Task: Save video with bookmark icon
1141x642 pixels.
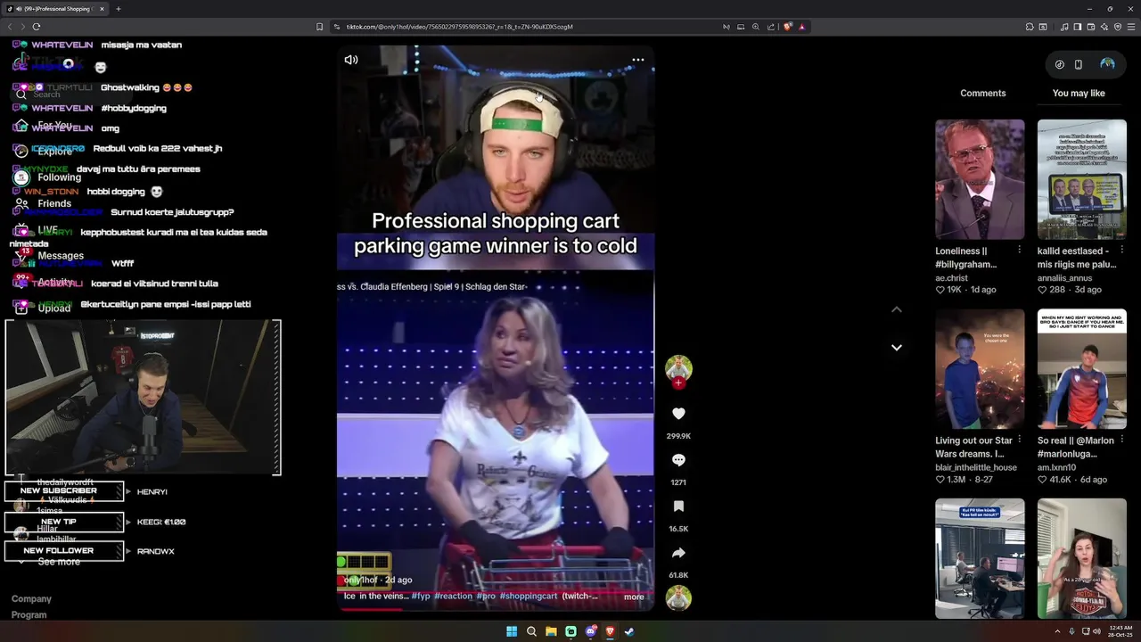Action: point(678,506)
